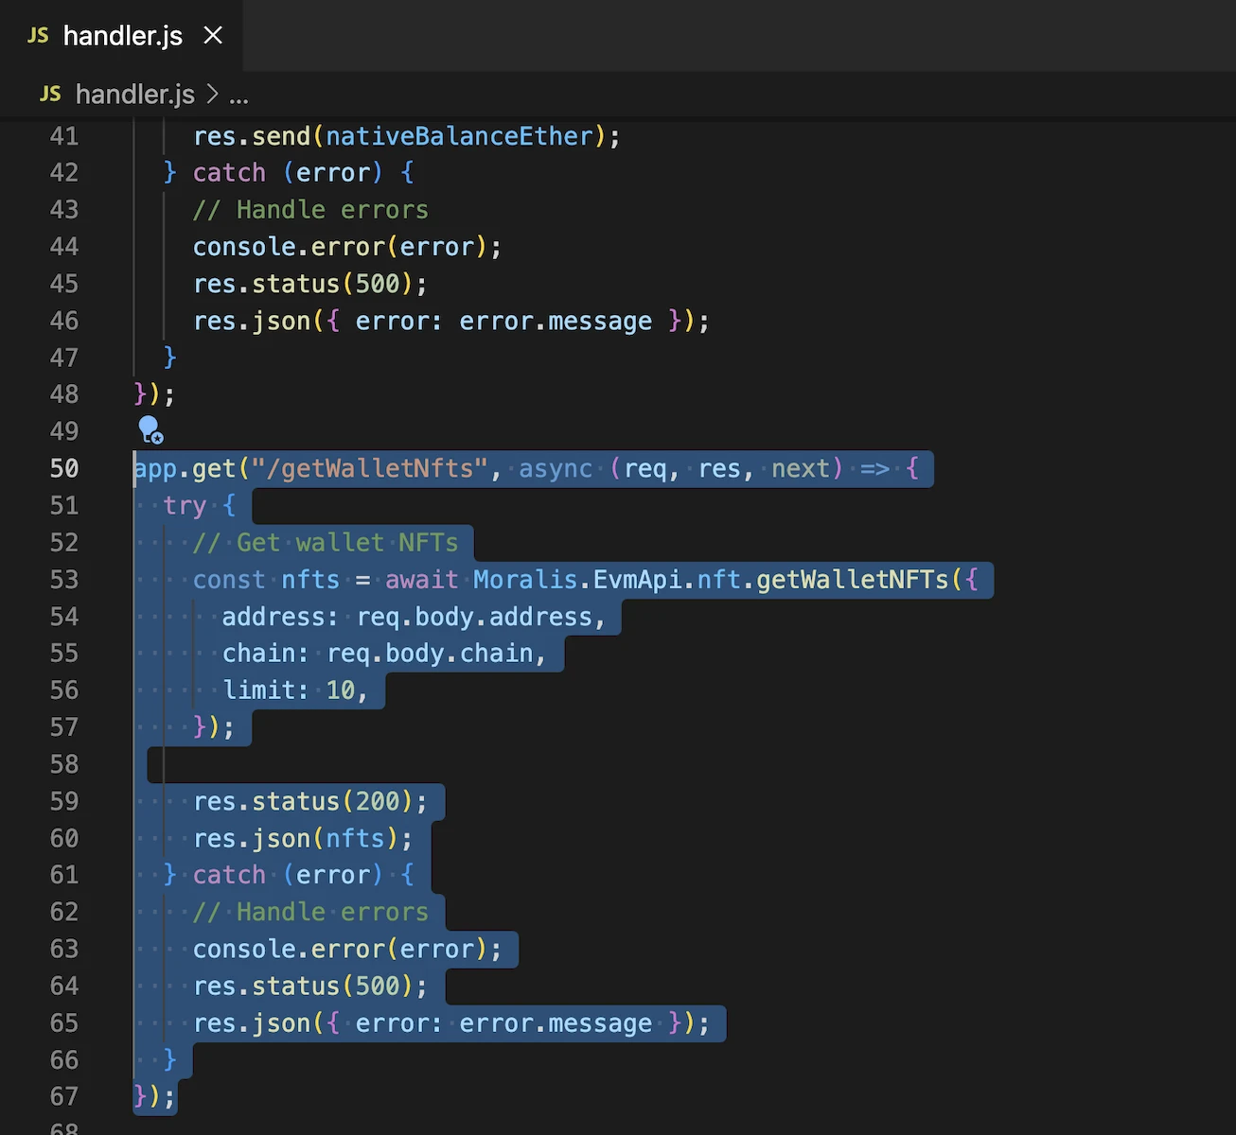Click line number 41 in the gutter
This screenshot has width=1236, height=1135.
click(x=64, y=136)
